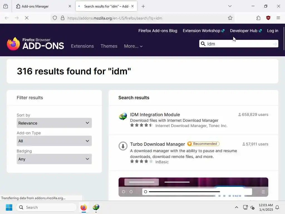Image resolution: width=285 pixels, height=214 pixels.
Task: Open IDM Integration Module add-on
Action: 155,115
